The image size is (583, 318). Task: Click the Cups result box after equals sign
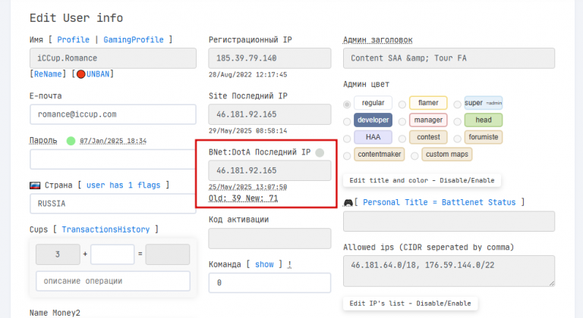click(168, 254)
